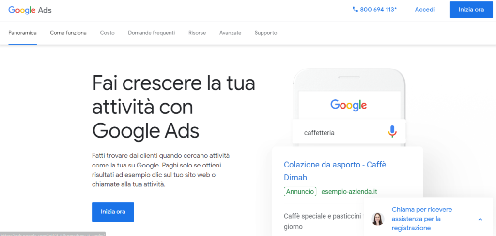Open the Domande frequenti tab
Screen dimensions: 496x236
pyautogui.click(x=151, y=33)
